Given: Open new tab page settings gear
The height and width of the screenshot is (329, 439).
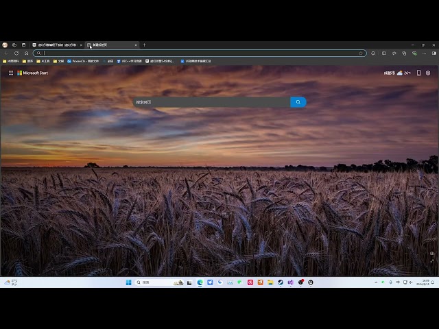Looking at the screenshot, I should tap(428, 73).
